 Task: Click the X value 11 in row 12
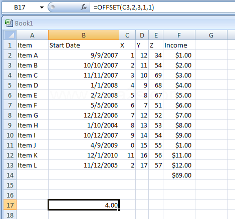pos(127,155)
